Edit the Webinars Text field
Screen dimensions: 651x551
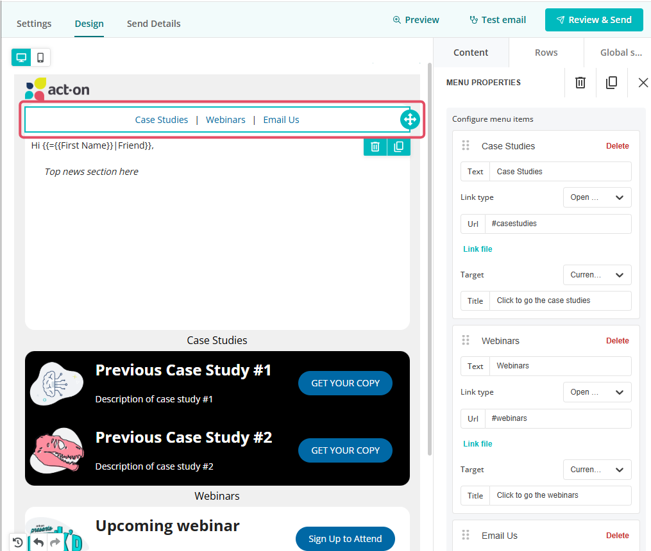561,366
